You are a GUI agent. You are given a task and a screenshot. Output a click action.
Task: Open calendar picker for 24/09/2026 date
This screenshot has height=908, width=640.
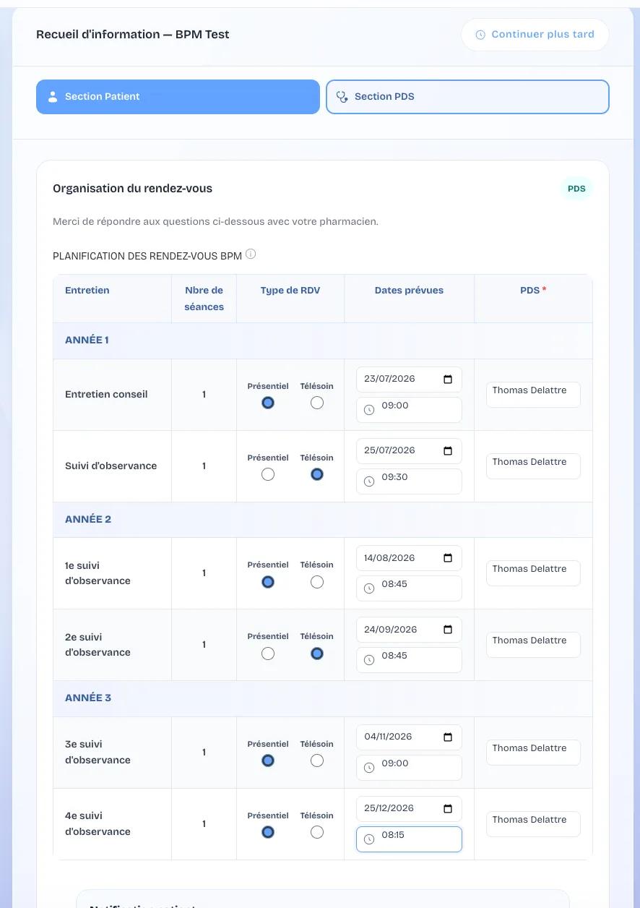coord(448,630)
